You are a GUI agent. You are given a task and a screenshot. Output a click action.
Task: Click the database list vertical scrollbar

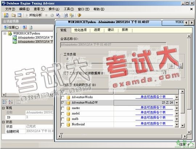[183, 109]
